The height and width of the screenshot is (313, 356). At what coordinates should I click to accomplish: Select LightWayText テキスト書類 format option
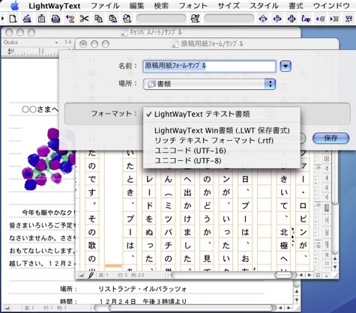coord(222,115)
